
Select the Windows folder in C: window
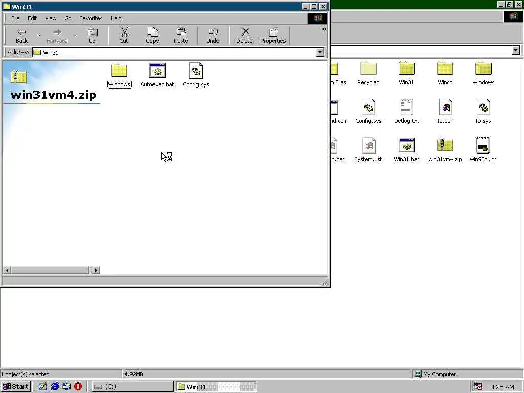click(484, 73)
